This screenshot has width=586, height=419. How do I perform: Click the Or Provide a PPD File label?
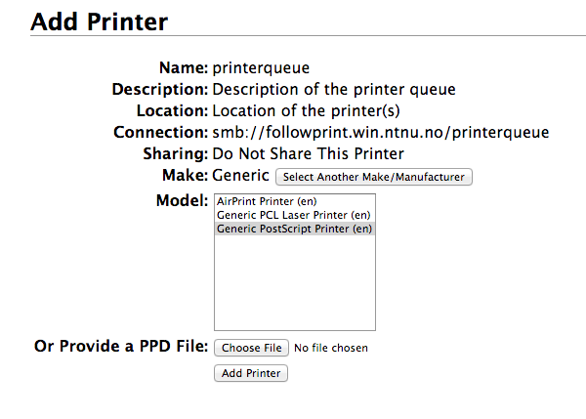coord(121,346)
